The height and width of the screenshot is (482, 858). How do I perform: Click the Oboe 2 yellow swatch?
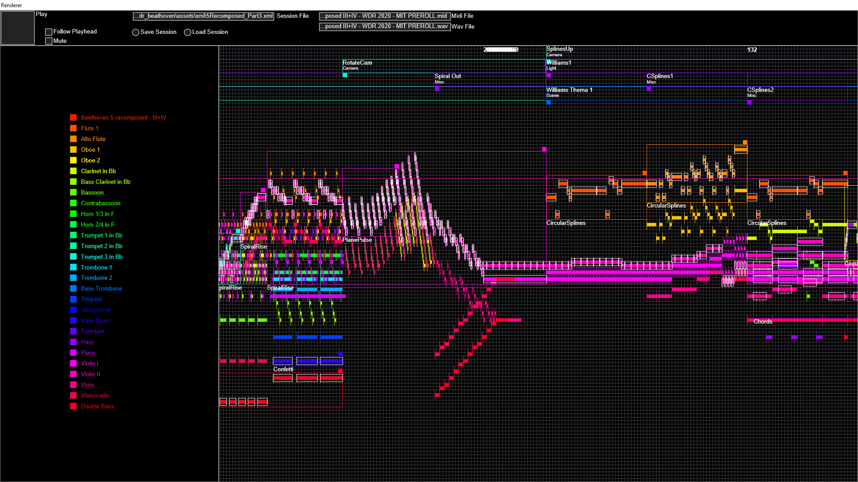pyautogui.click(x=73, y=160)
